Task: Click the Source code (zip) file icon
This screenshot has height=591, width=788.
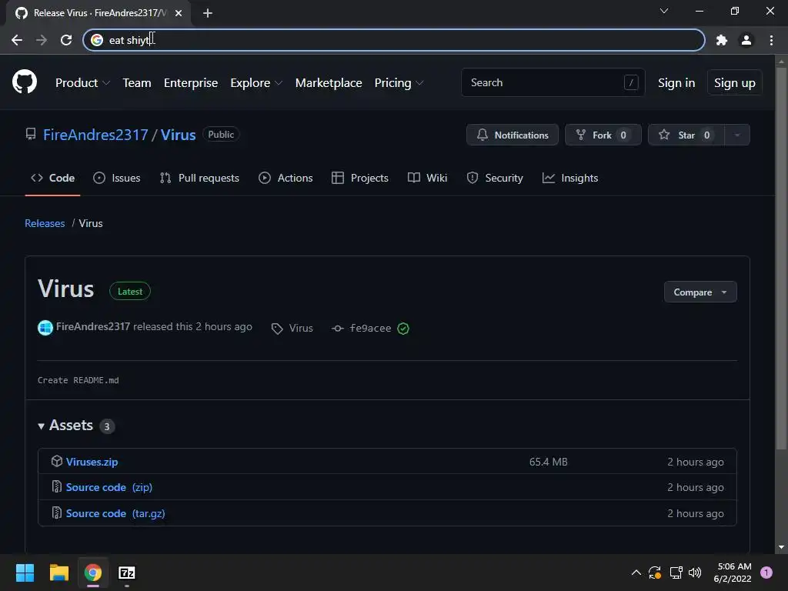Action: point(57,486)
